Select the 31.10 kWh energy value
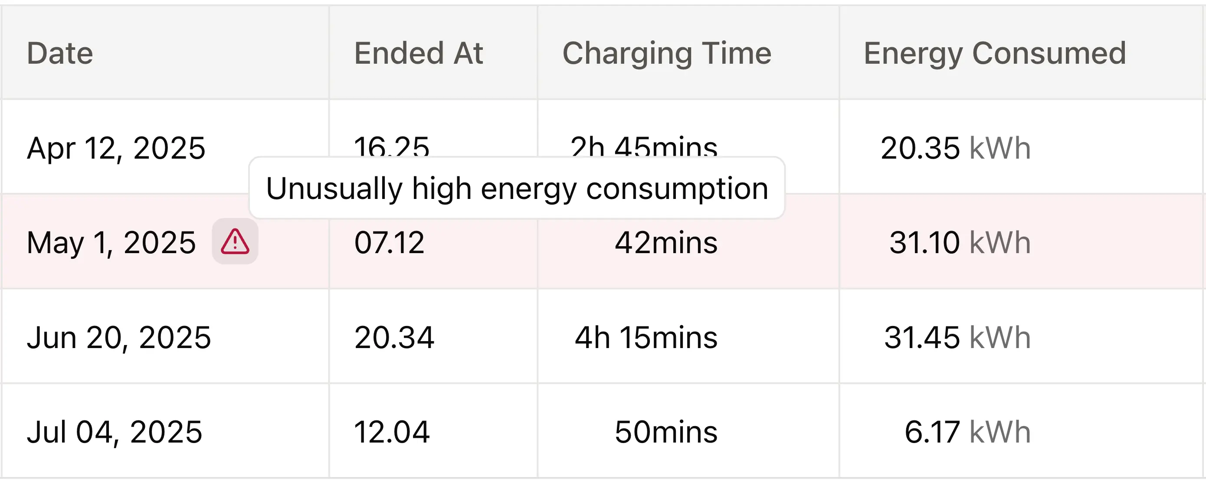This screenshot has width=1206, height=482. (960, 243)
